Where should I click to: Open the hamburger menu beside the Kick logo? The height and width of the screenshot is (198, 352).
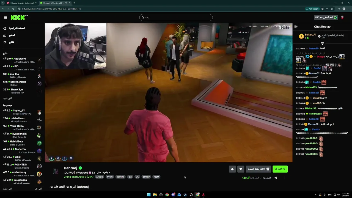click(x=5, y=18)
